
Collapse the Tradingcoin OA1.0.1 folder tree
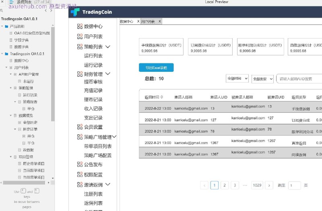[x=2, y=54]
